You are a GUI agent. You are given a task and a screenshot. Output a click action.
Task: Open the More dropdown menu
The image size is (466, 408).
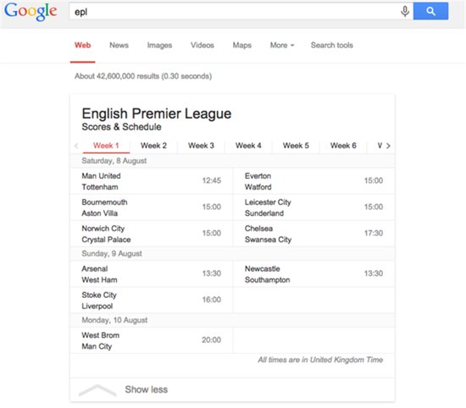tap(282, 45)
